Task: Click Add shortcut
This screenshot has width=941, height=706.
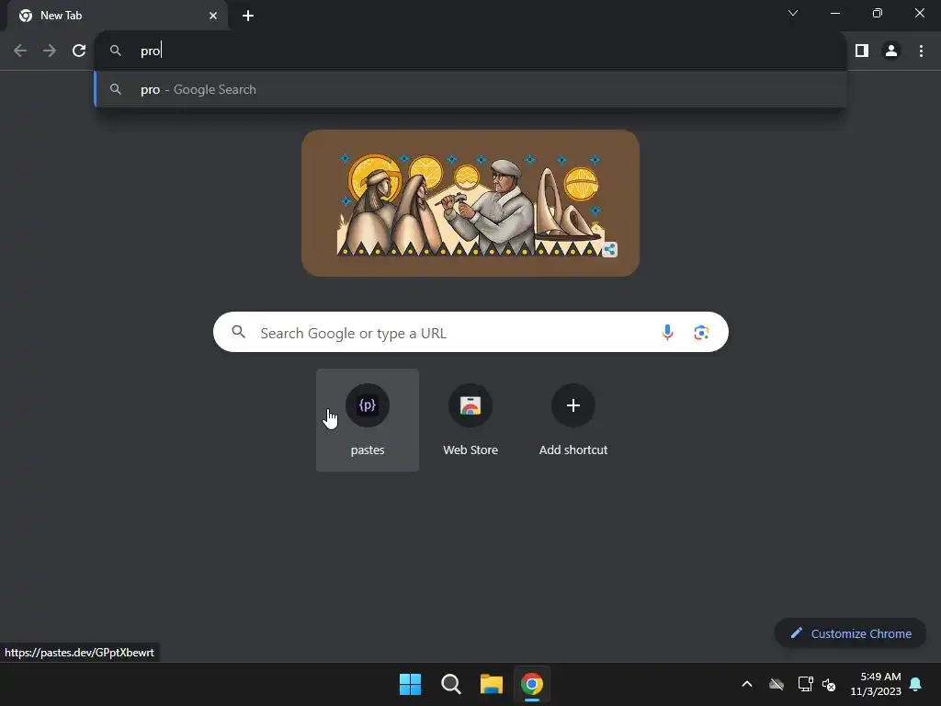Action: coord(573,420)
